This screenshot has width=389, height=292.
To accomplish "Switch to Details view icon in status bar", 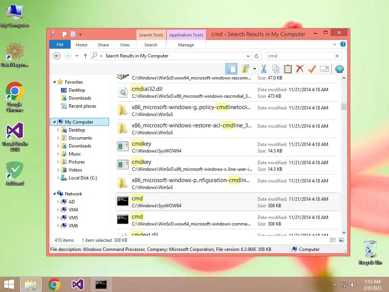I will pyautogui.click(x=333, y=240).
